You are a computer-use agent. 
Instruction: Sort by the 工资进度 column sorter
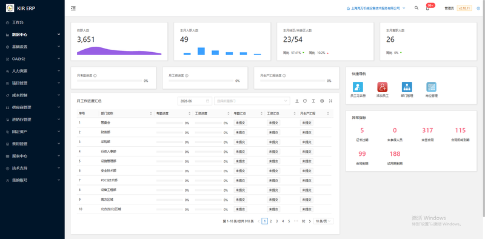tap(229, 113)
